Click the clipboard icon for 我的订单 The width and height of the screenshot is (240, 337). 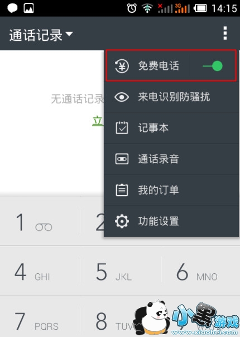[122, 190]
